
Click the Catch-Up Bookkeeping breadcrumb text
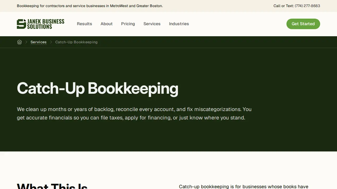pos(76,42)
